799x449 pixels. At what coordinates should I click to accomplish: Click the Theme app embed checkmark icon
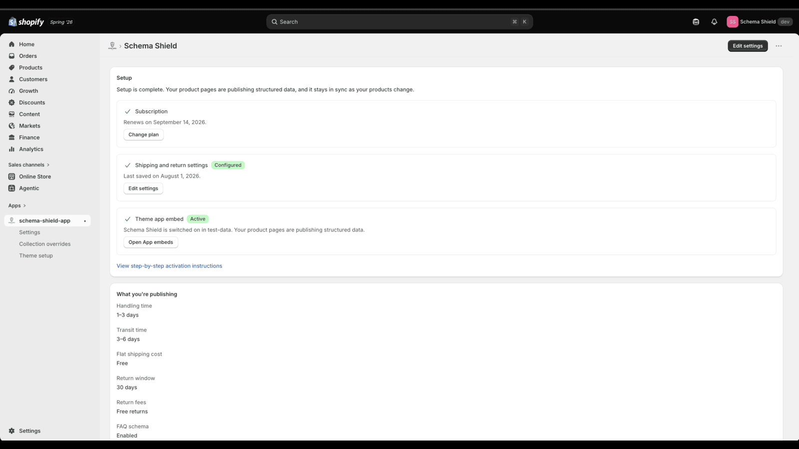pos(127,220)
